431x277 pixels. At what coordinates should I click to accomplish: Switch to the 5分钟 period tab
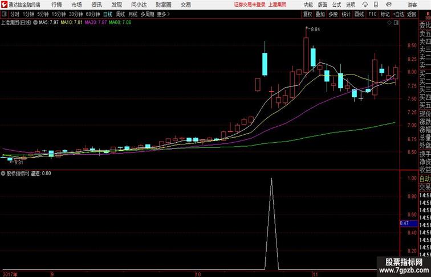click(43, 14)
